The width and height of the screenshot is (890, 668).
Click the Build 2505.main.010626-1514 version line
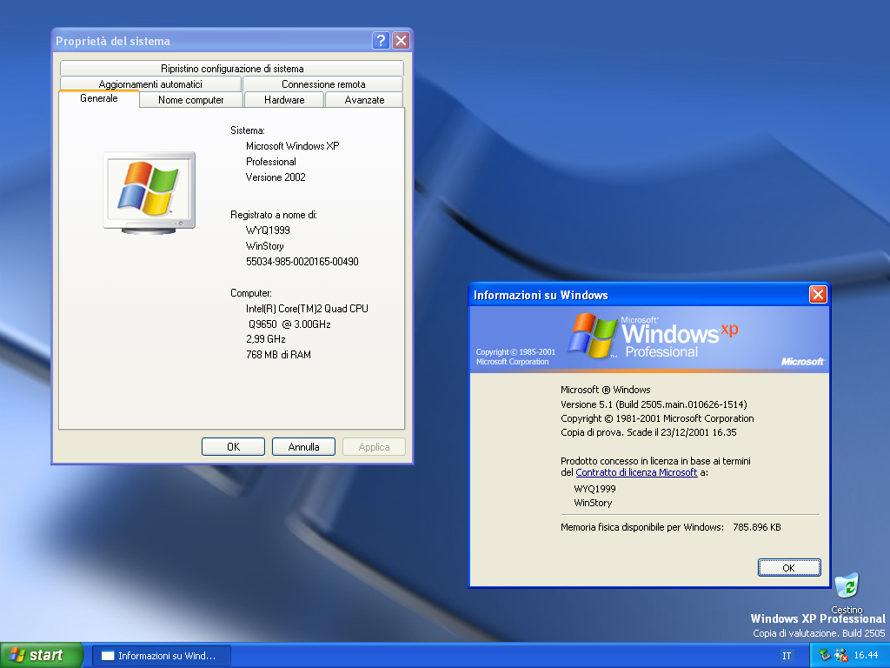(x=654, y=404)
